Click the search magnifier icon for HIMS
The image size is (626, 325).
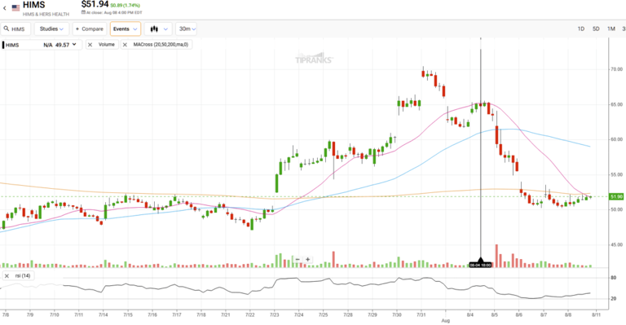click(7, 29)
